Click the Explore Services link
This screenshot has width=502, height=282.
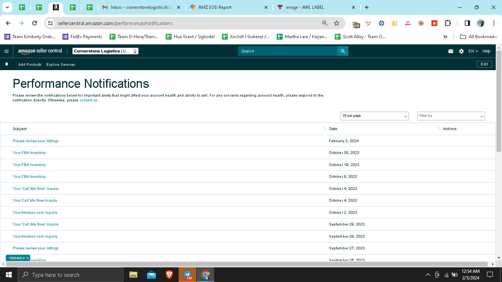point(61,65)
